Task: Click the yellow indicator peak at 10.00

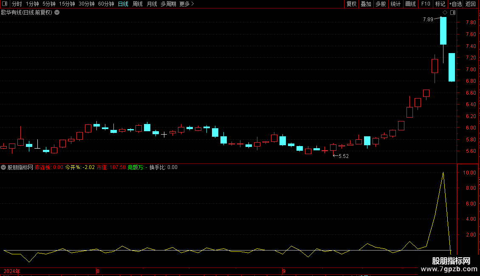Action: click(443, 173)
